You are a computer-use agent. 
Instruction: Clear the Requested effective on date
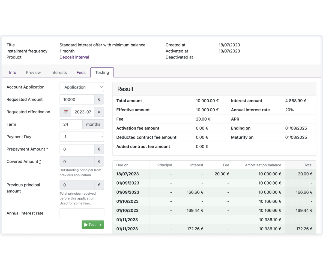tap(99, 112)
